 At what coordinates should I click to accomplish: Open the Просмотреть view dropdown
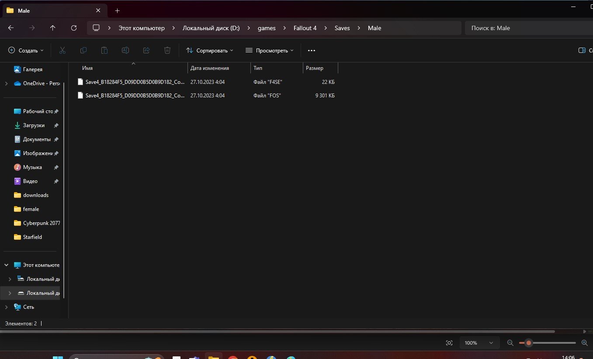[x=269, y=51]
